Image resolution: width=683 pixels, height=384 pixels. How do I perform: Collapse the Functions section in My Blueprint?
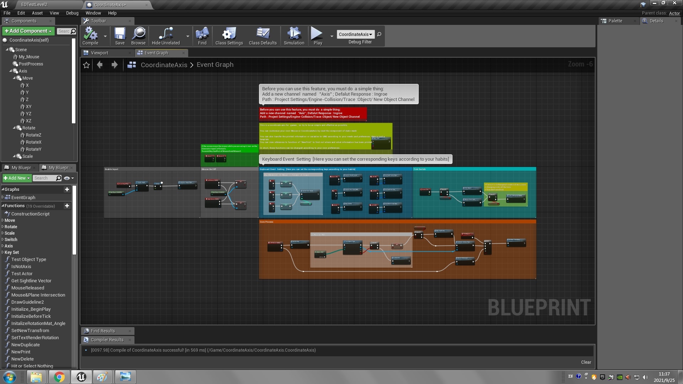pos(3,206)
